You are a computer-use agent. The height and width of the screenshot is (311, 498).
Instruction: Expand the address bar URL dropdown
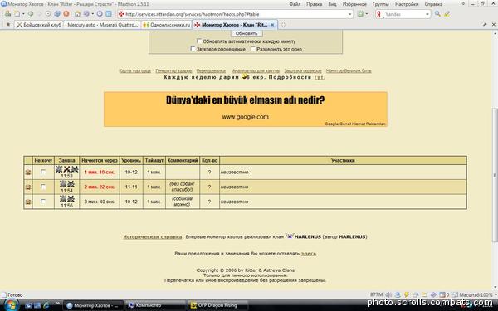click(x=349, y=14)
